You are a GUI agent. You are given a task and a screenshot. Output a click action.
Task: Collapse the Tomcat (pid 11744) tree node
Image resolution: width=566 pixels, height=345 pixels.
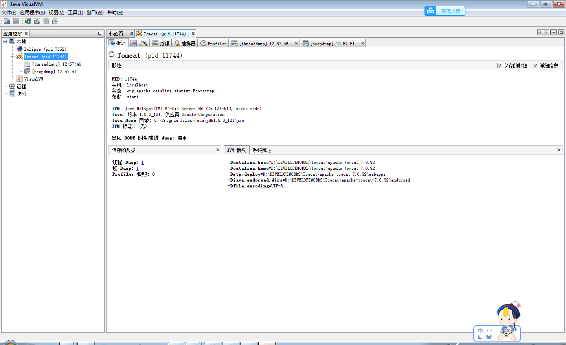13,56
